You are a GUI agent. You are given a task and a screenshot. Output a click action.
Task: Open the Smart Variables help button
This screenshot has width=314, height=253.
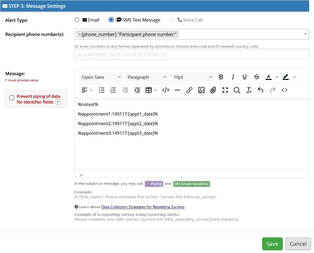point(191,184)
